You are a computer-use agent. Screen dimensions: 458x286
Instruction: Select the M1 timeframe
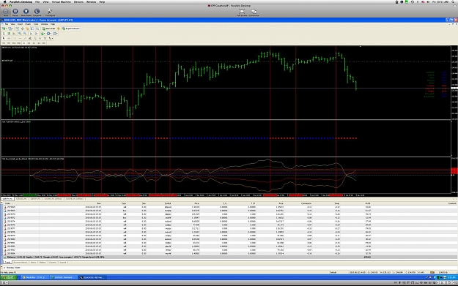[4, 43]
